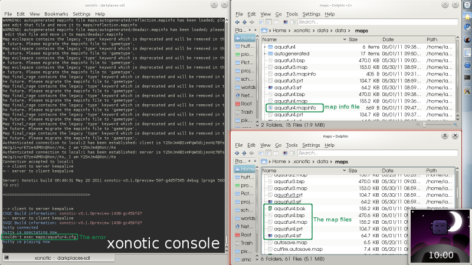The height and width of the screenshot is (265, 472).
Task: Open Root place in Dolphin <2> sidebar
Action: point(244,104)
